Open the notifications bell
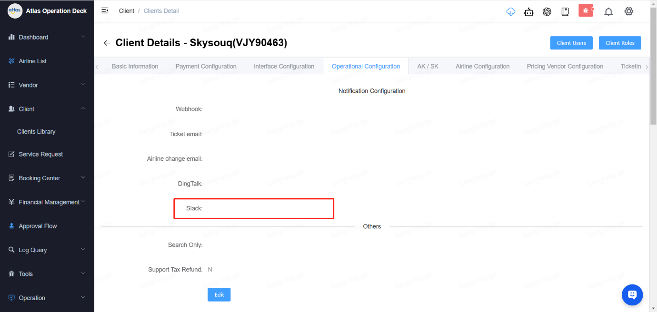Screen dimensions: 657x312 coord(608,12)
